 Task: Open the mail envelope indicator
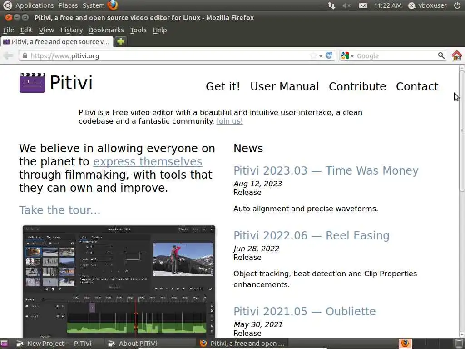pos(363,5)
